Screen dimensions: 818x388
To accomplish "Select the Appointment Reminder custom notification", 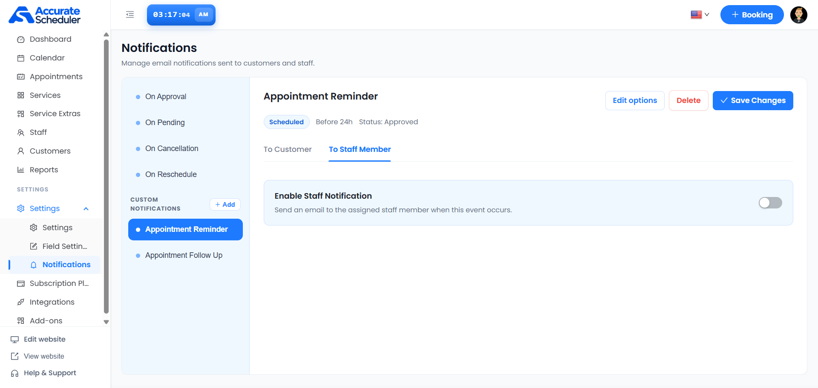I will tap(185, 230).
